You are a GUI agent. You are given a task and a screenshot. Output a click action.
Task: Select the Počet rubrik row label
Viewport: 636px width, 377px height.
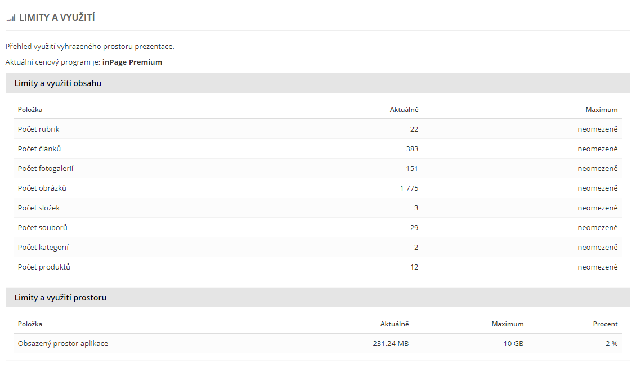39,129
